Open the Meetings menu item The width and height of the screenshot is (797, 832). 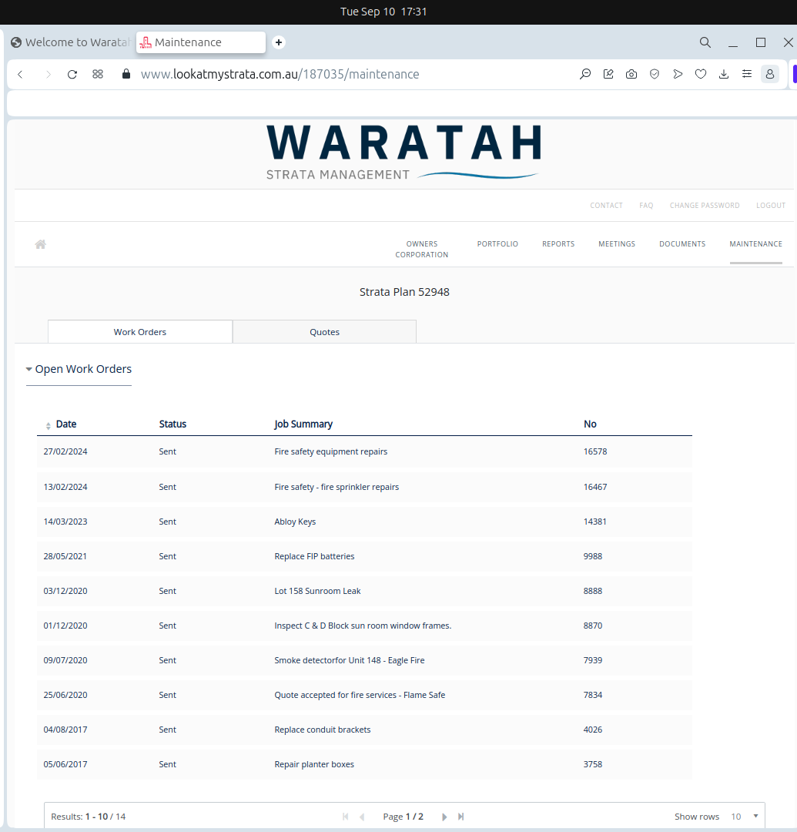point(617,244)
